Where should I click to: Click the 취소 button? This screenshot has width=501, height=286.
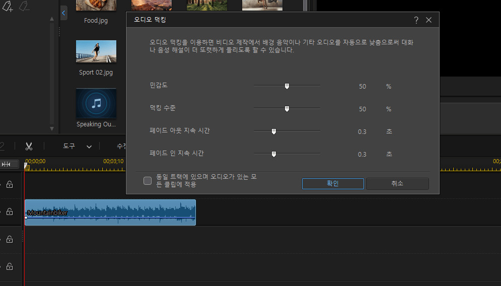tap(397, 183)
